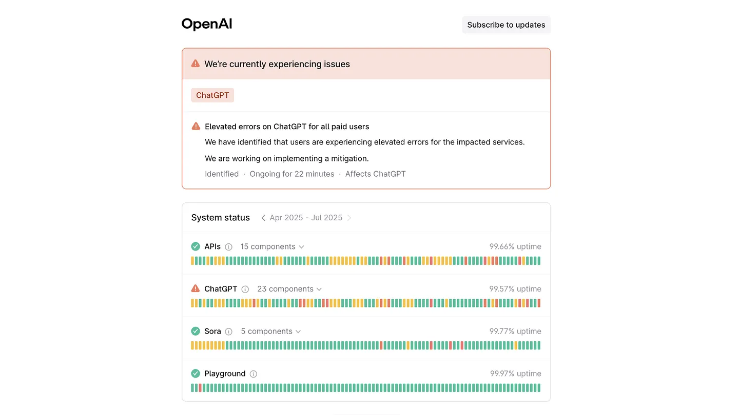Image resolution: width=739 pixels, height=415 pixels.
Task: Click the red warning icon beside ChatGPT status
Action: coord(196,288)
